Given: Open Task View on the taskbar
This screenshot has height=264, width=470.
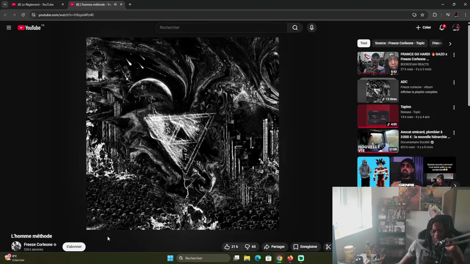Looking at the screenshot, I should click(236, 258).
